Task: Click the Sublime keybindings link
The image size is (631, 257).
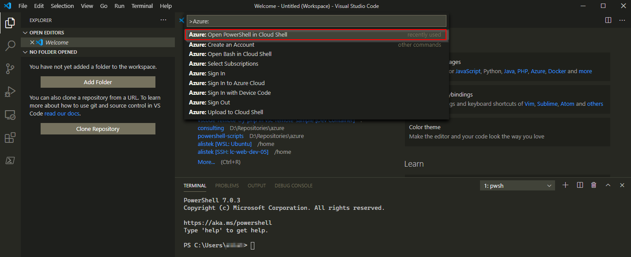Action: click(x=547, y=104)
